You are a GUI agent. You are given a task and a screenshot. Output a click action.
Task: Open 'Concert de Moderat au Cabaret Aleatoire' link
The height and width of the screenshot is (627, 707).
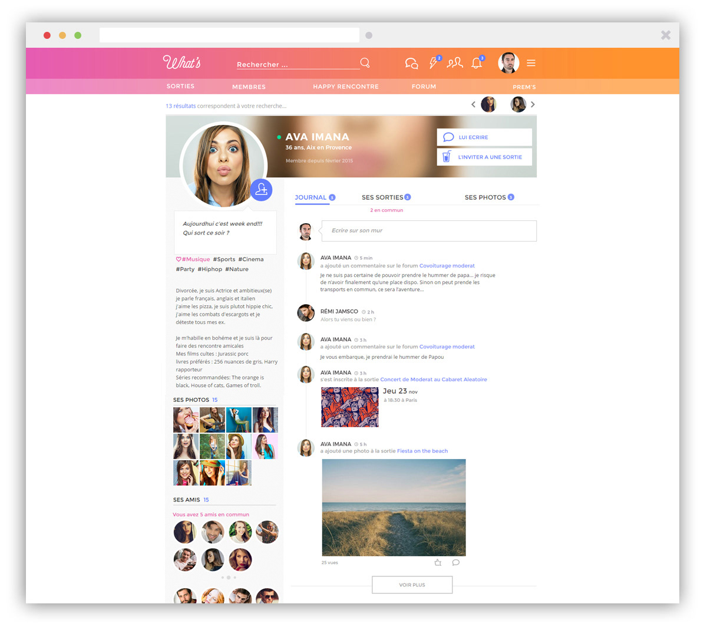[x=434, y=379]
